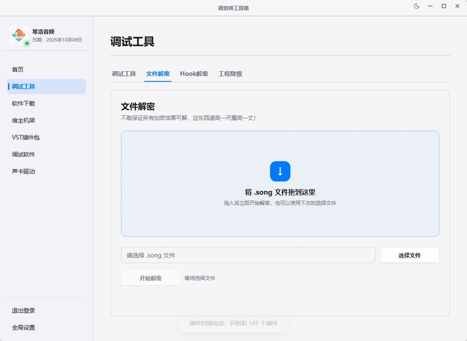Viewport: 467px width, 341px height.
Task: Click the date text 2026年10月08日
Action: tap(64, 40)
